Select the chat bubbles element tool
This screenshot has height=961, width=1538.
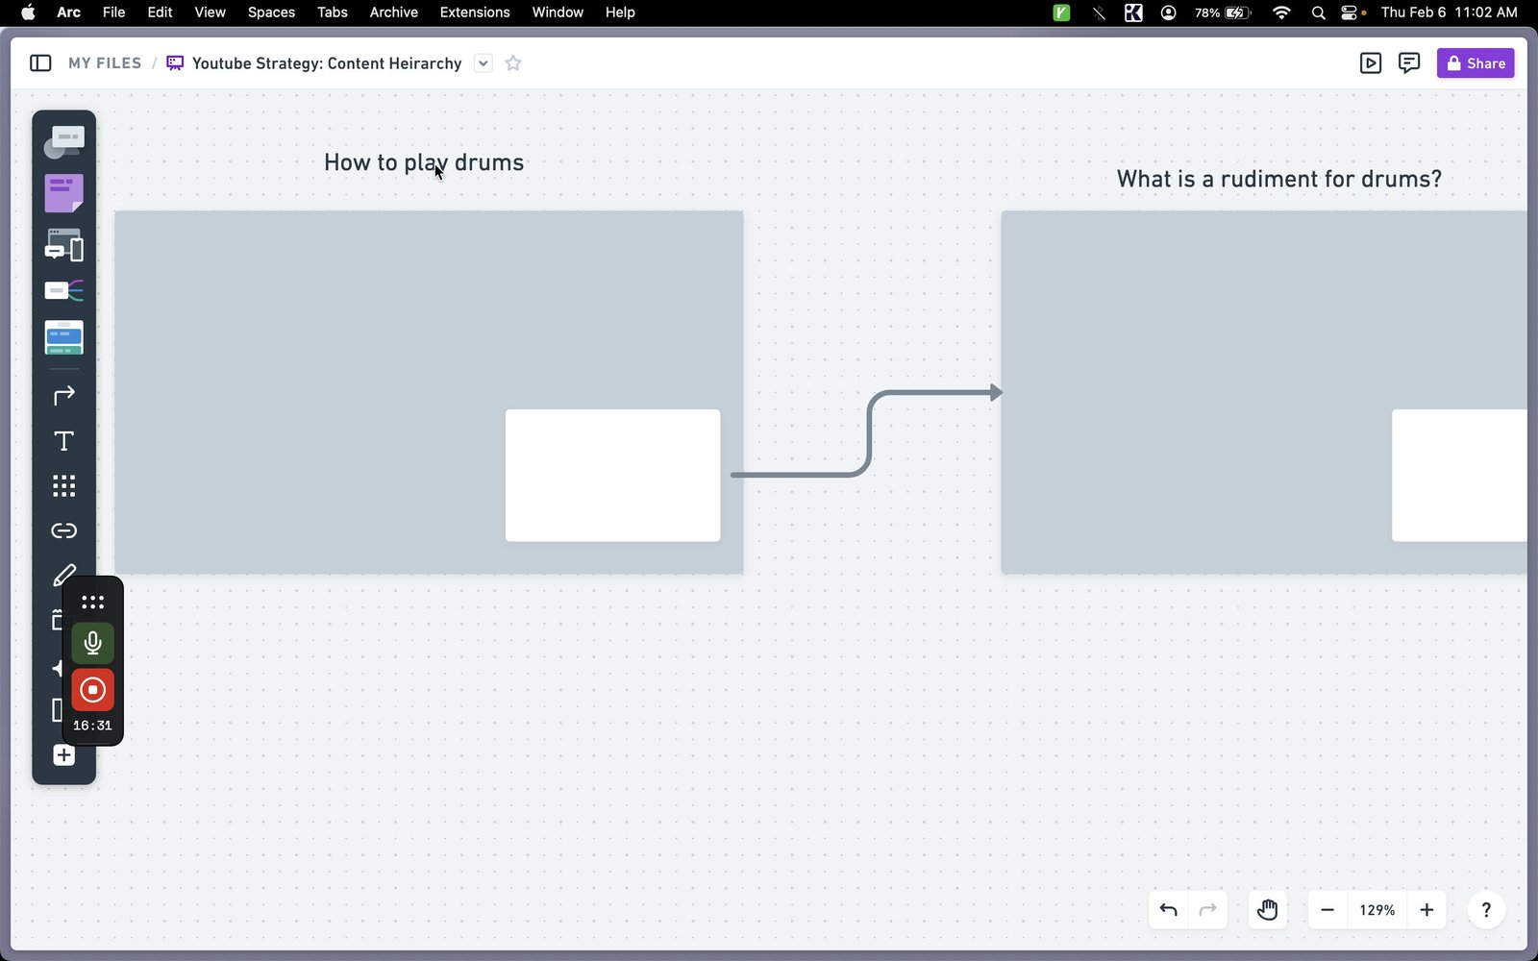point(64,142)
